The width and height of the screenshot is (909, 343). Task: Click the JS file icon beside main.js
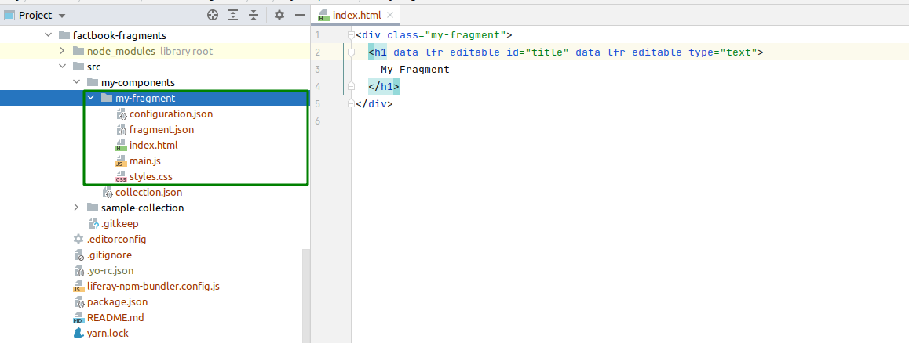click(x=121, y=161)
